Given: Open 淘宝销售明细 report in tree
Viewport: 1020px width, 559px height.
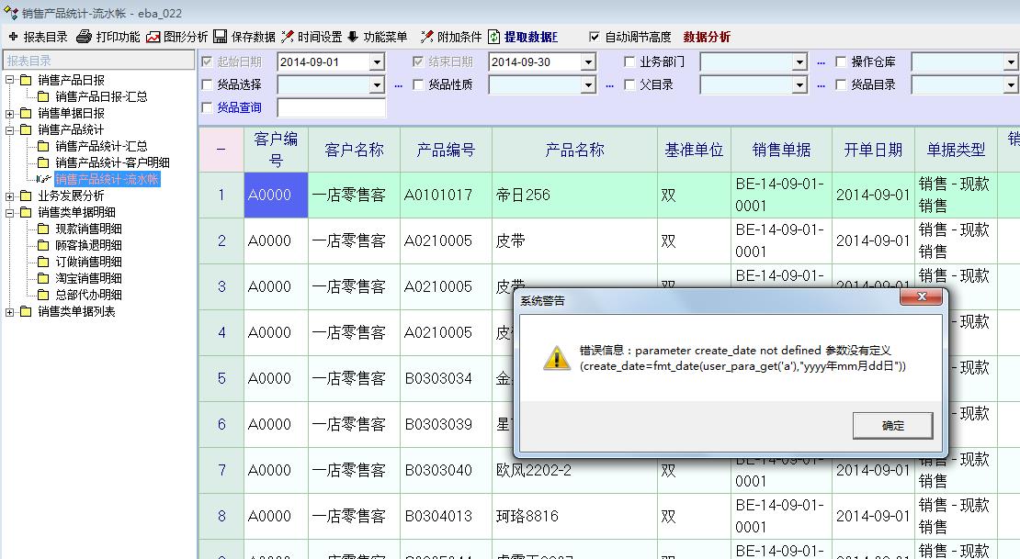Looking at the screenshot, I should pos(88,278).
